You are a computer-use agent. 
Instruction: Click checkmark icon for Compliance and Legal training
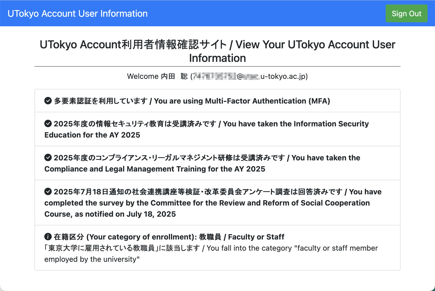(48, 158)
